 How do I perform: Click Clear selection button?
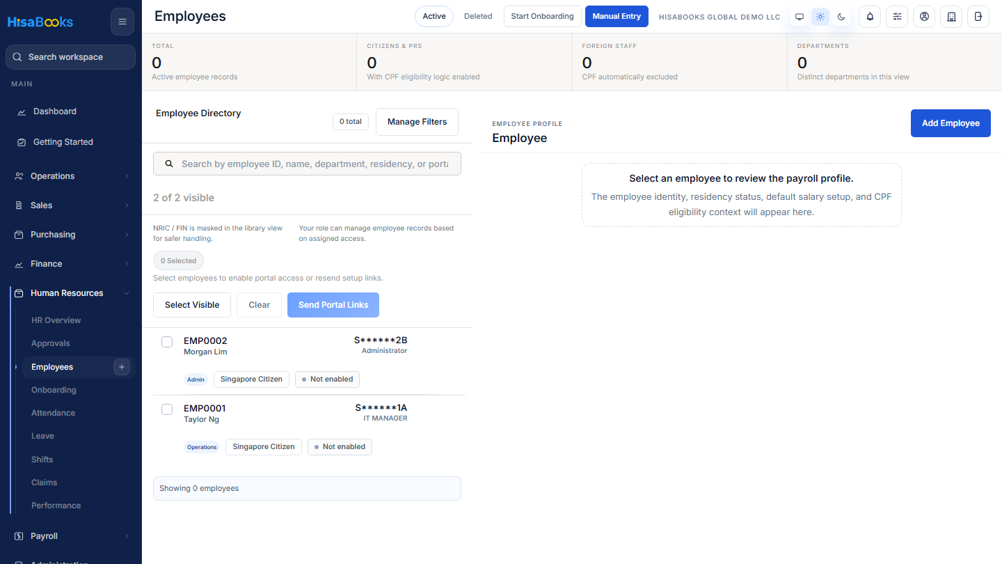click(259, 305)
